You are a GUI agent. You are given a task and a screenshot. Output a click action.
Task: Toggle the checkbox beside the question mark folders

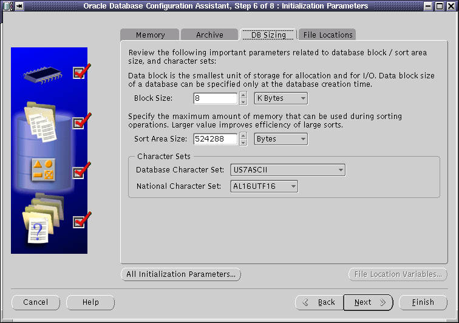79,222
